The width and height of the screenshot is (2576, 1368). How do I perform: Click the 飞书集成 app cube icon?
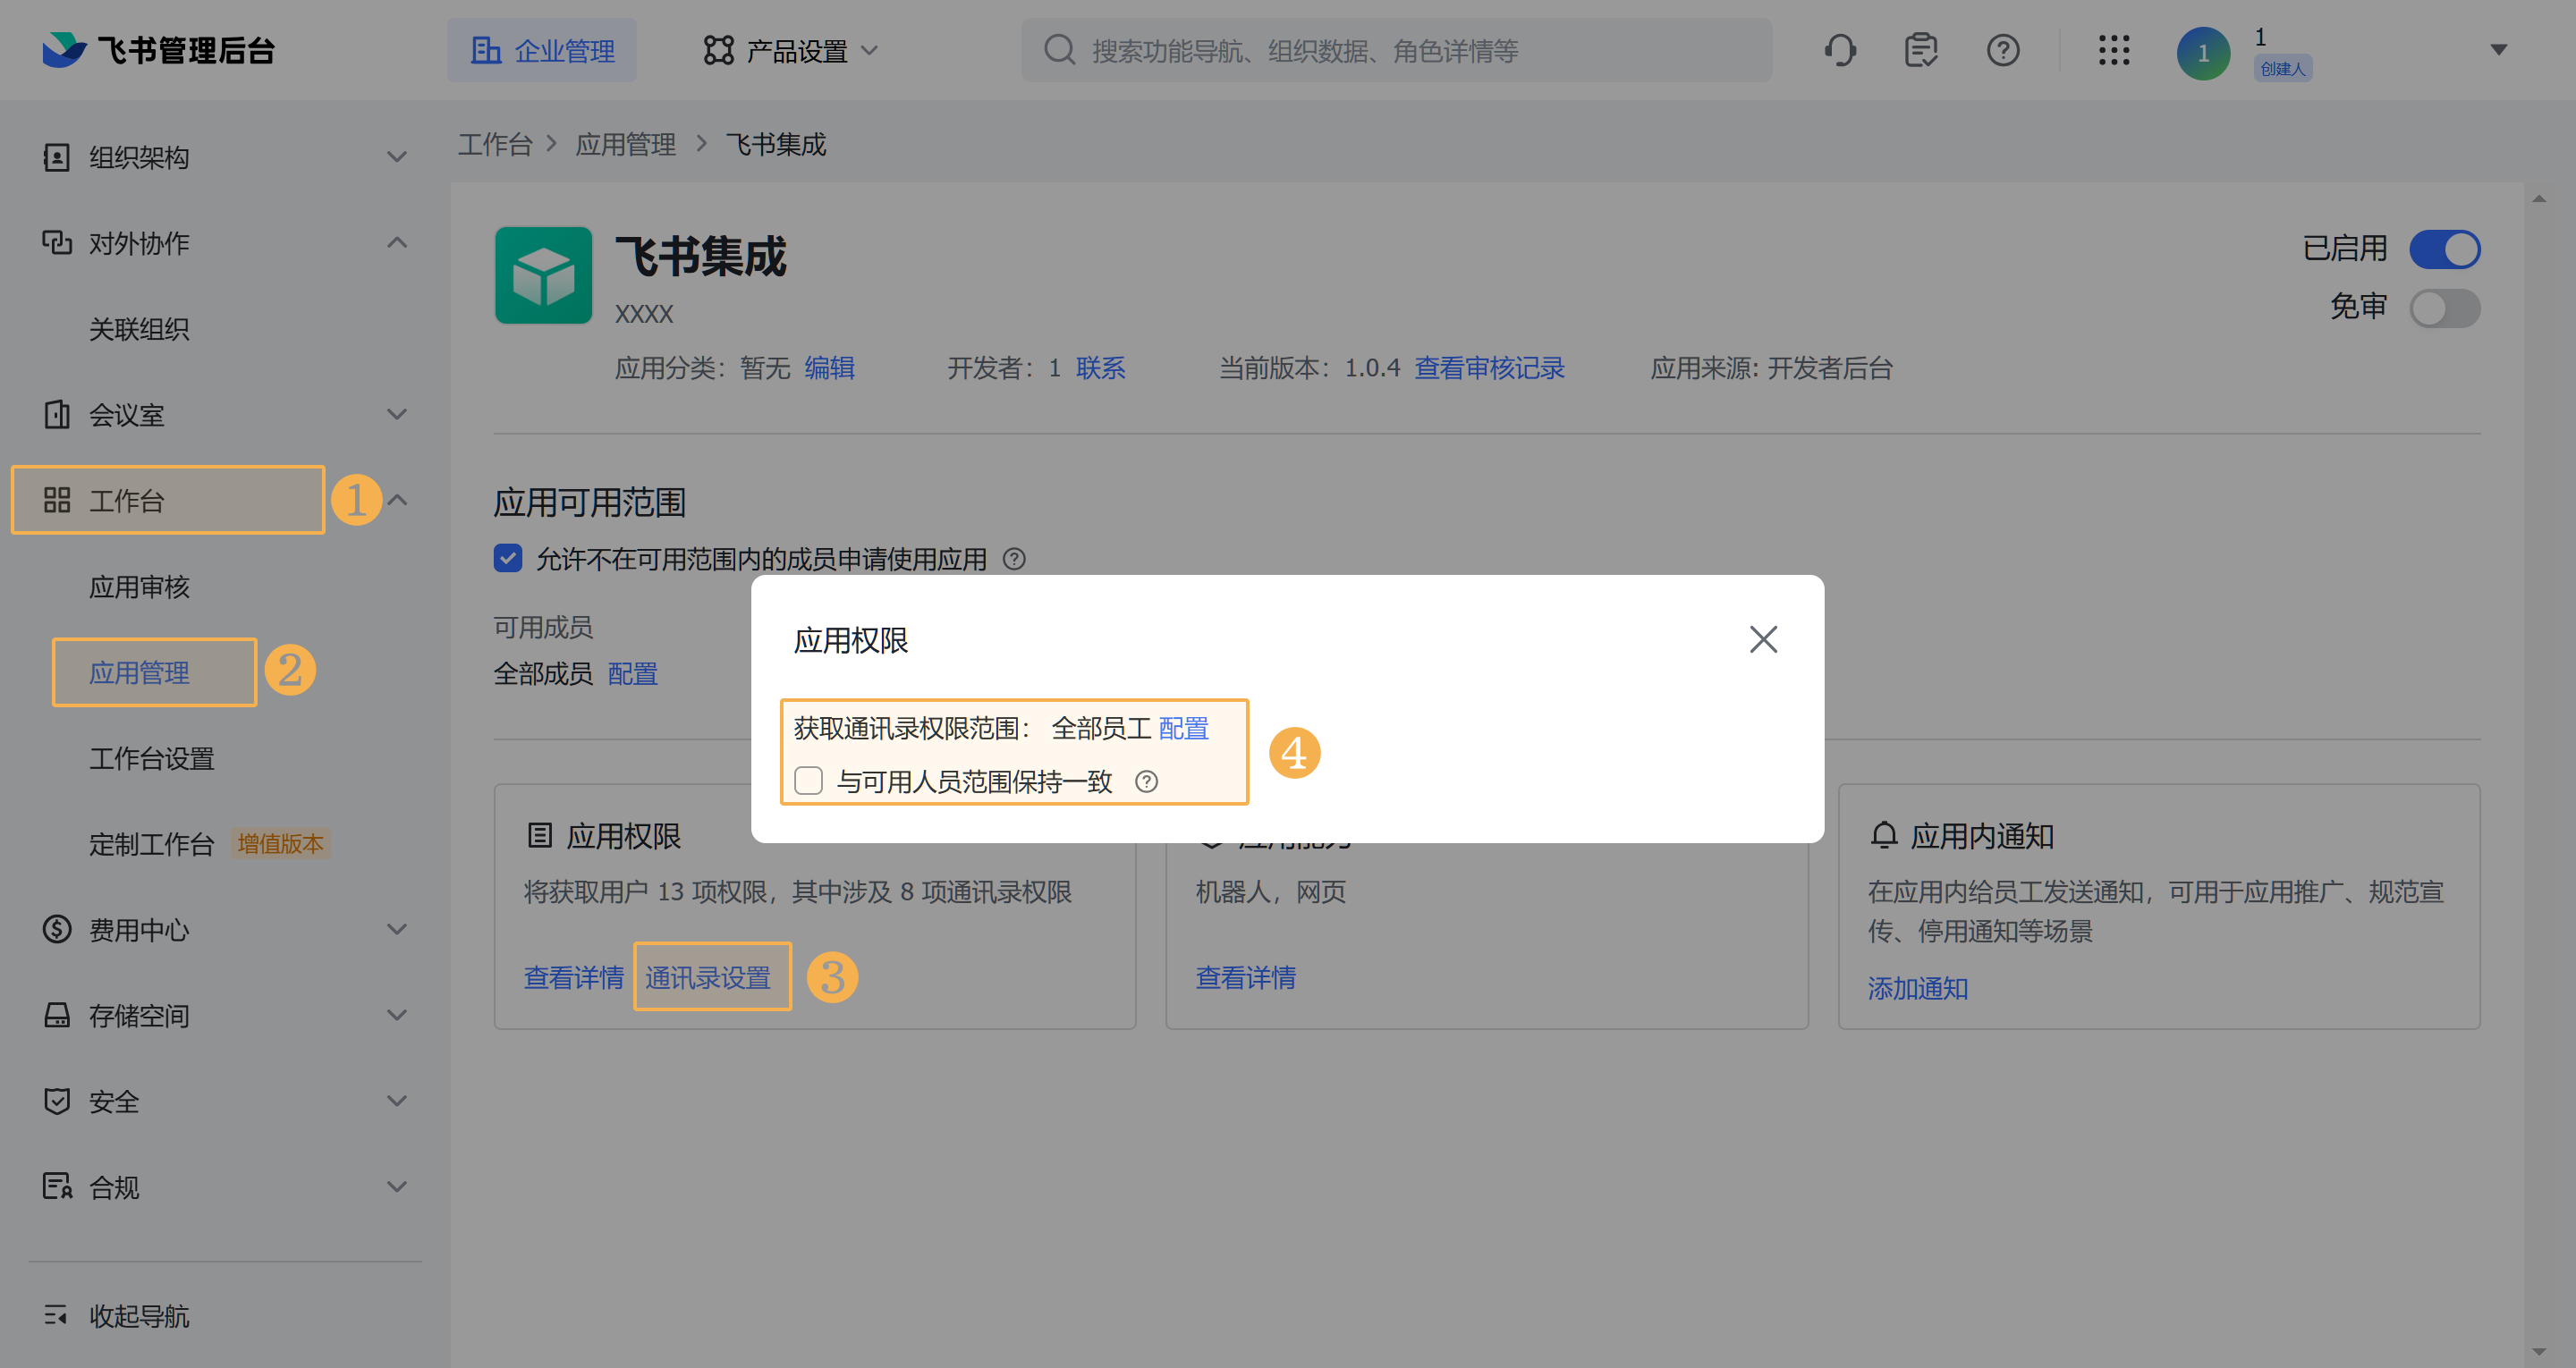tap(543, 275)
